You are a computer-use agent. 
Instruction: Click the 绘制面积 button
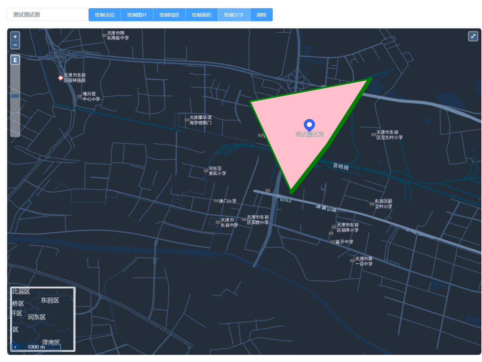click(x=202, y=15)
